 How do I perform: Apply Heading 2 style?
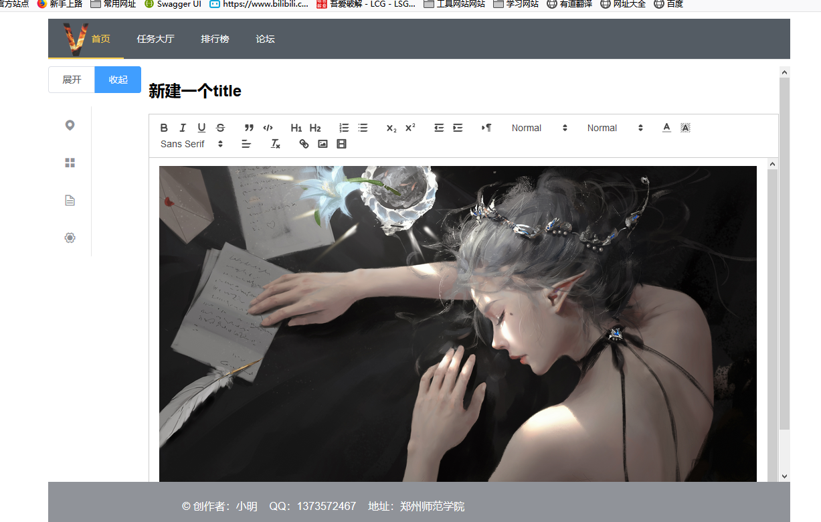tap(315, 128)
